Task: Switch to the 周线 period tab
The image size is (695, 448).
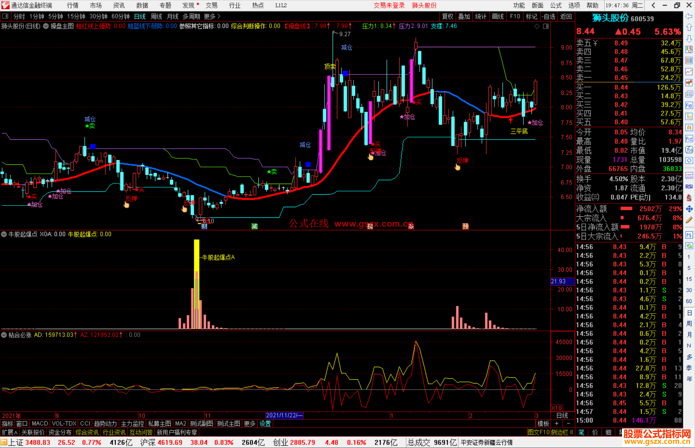Action: tap(156, 16)
